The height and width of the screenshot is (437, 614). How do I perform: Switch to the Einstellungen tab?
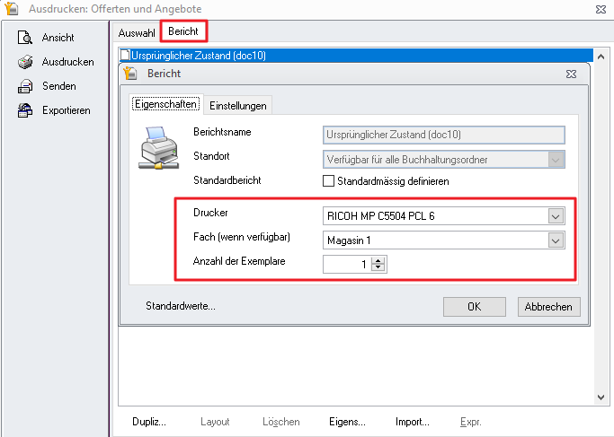coord(237,105)
